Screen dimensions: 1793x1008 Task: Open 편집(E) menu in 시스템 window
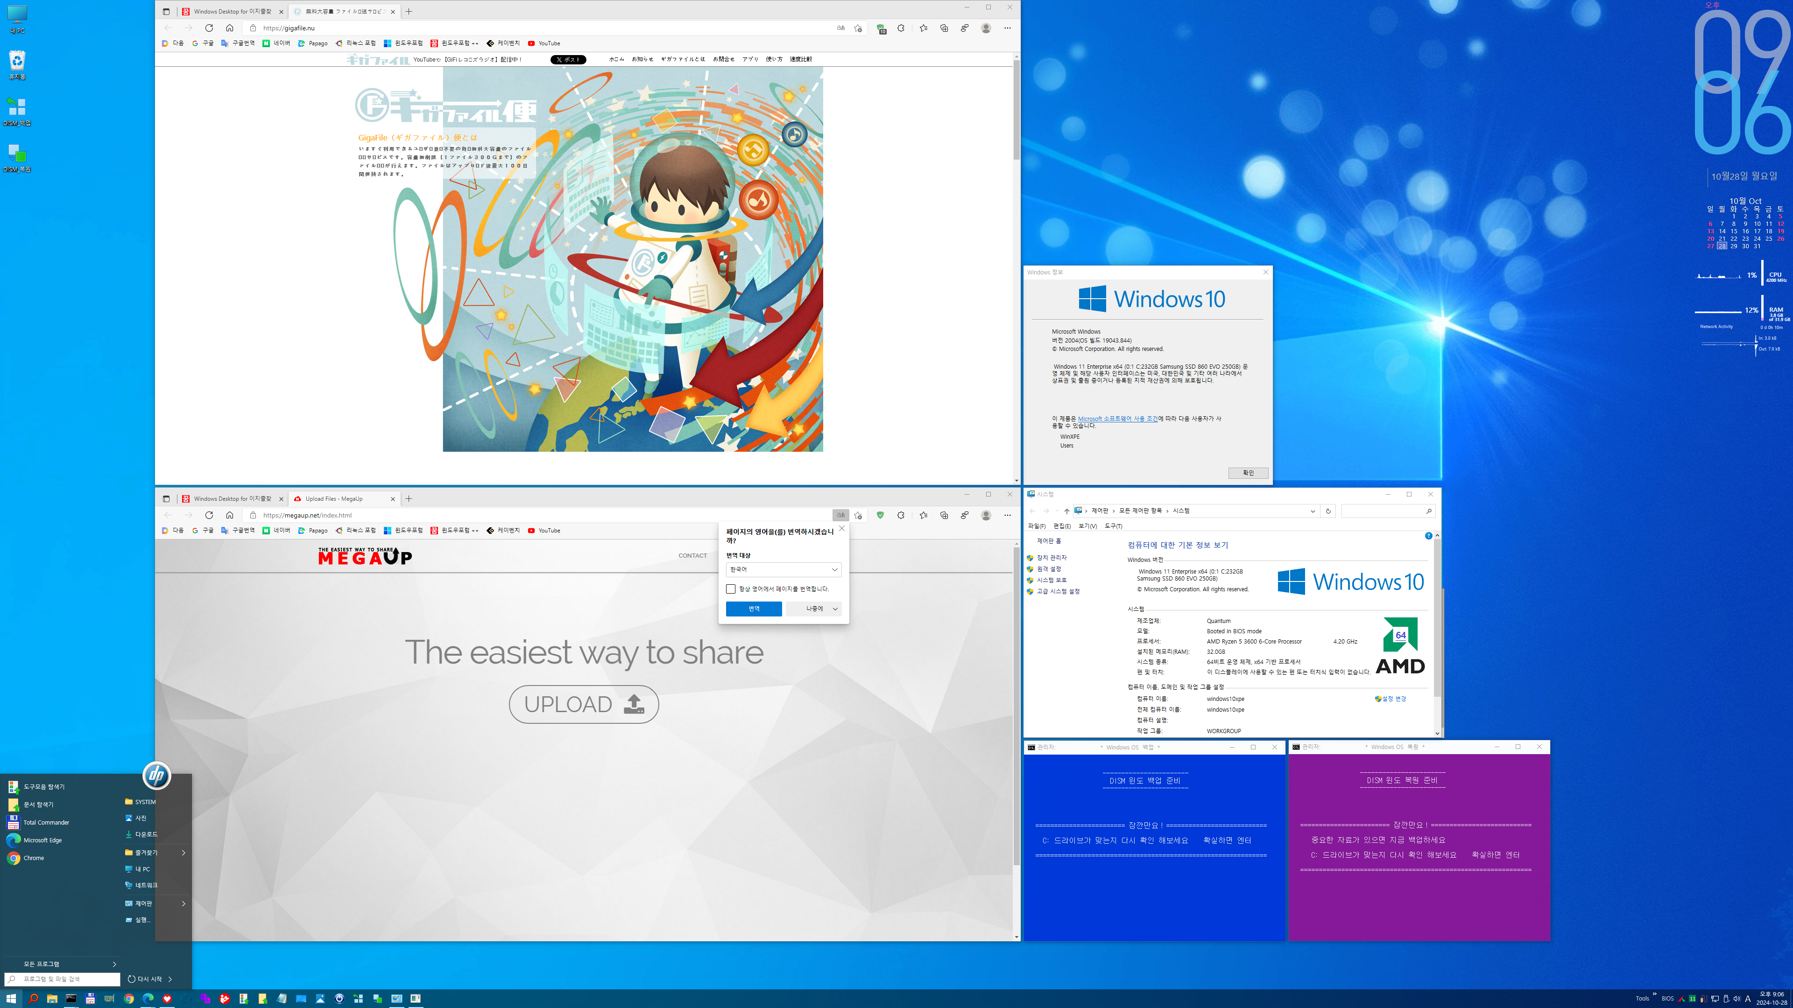point(1062,526)
